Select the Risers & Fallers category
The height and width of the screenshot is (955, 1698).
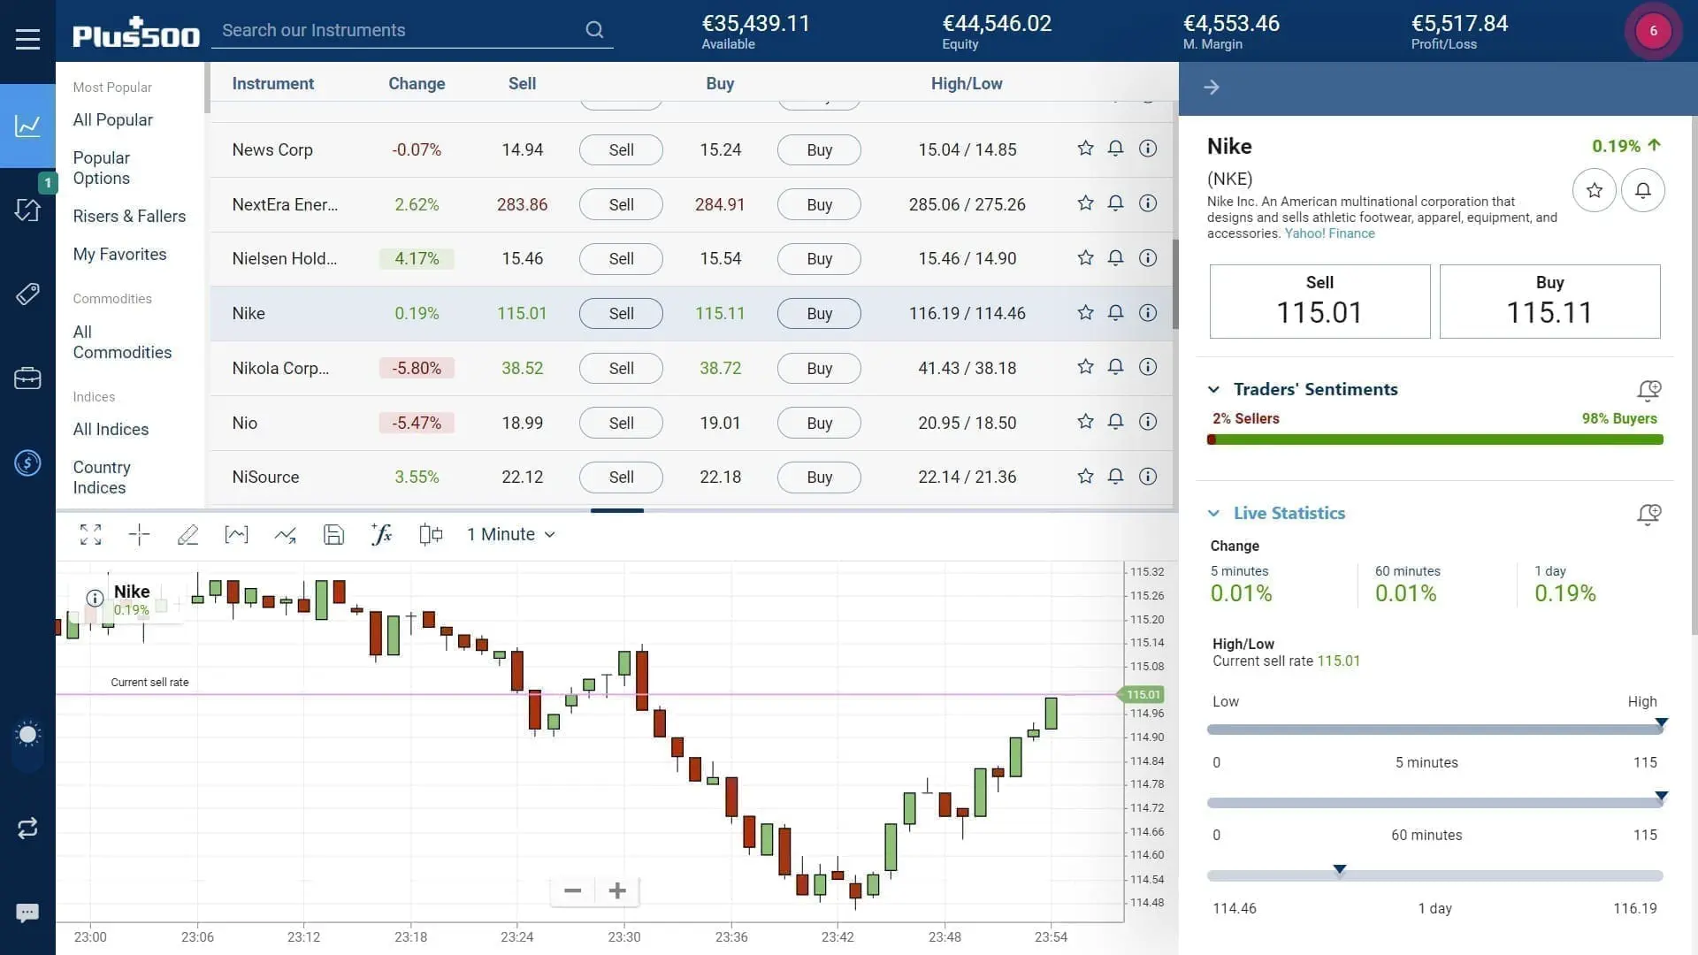129,216
